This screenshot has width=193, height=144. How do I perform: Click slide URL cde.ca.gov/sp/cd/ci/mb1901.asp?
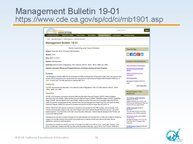click(x=89, y=19)
